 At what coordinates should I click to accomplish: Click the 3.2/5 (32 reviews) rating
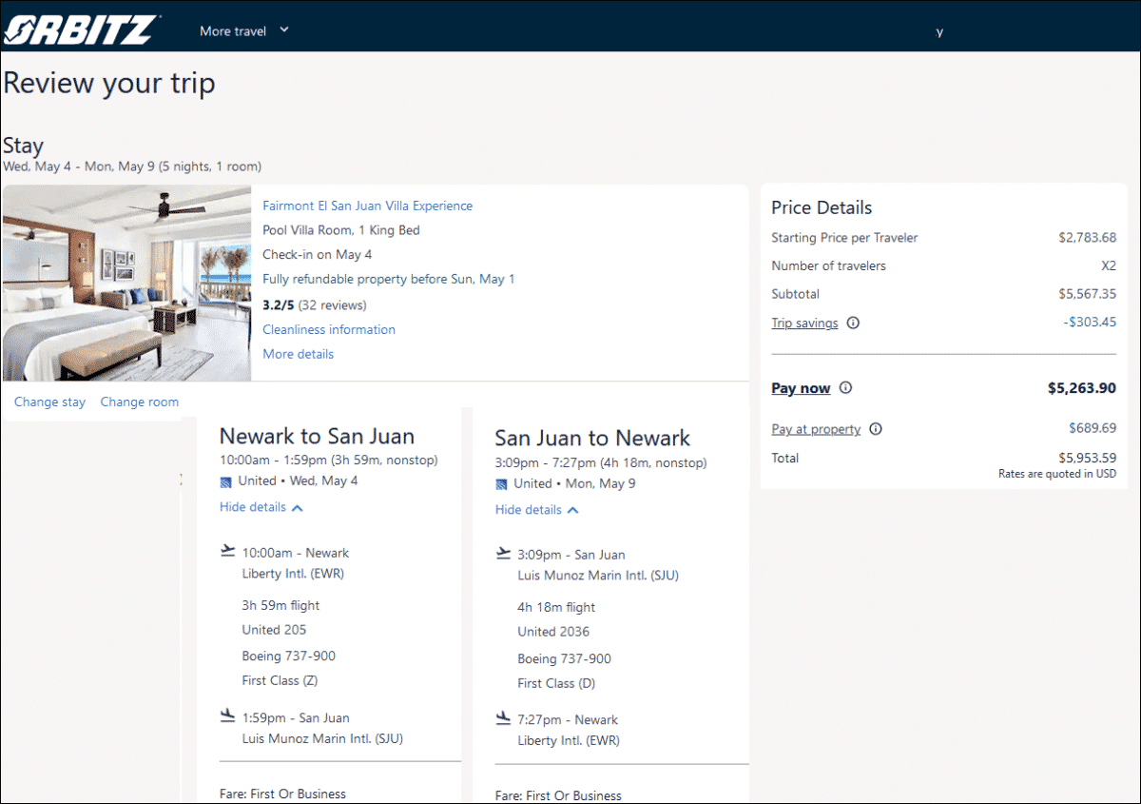(x=315, y=305)
